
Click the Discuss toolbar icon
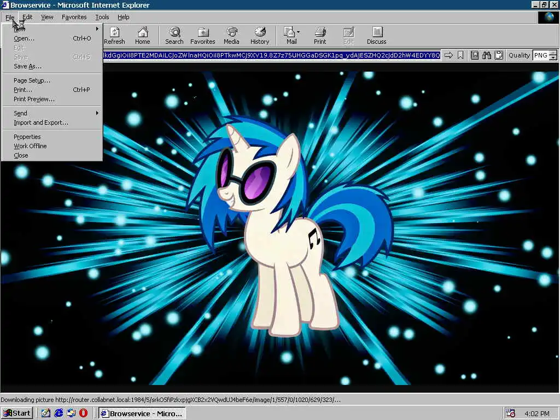(377, 36)
